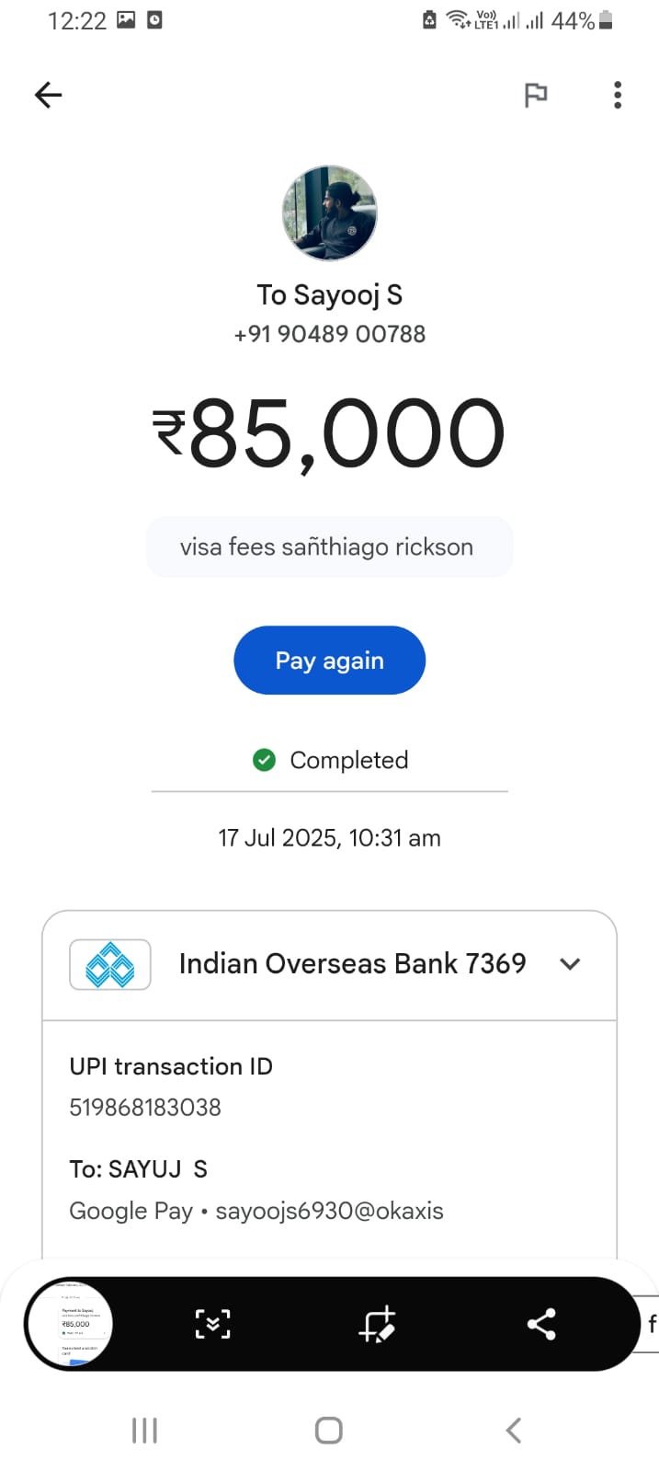Tap the share screenshot icon
The width and height of the screenshot is (659, 1472).
tap(541, 1324)
